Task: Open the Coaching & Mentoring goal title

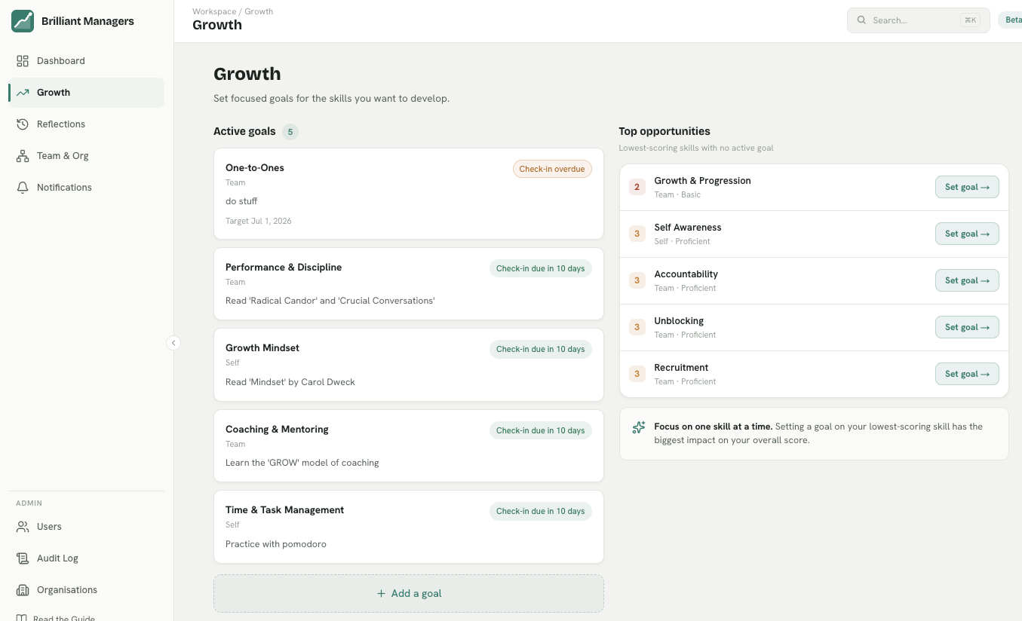Action: (x=277, y=430)
